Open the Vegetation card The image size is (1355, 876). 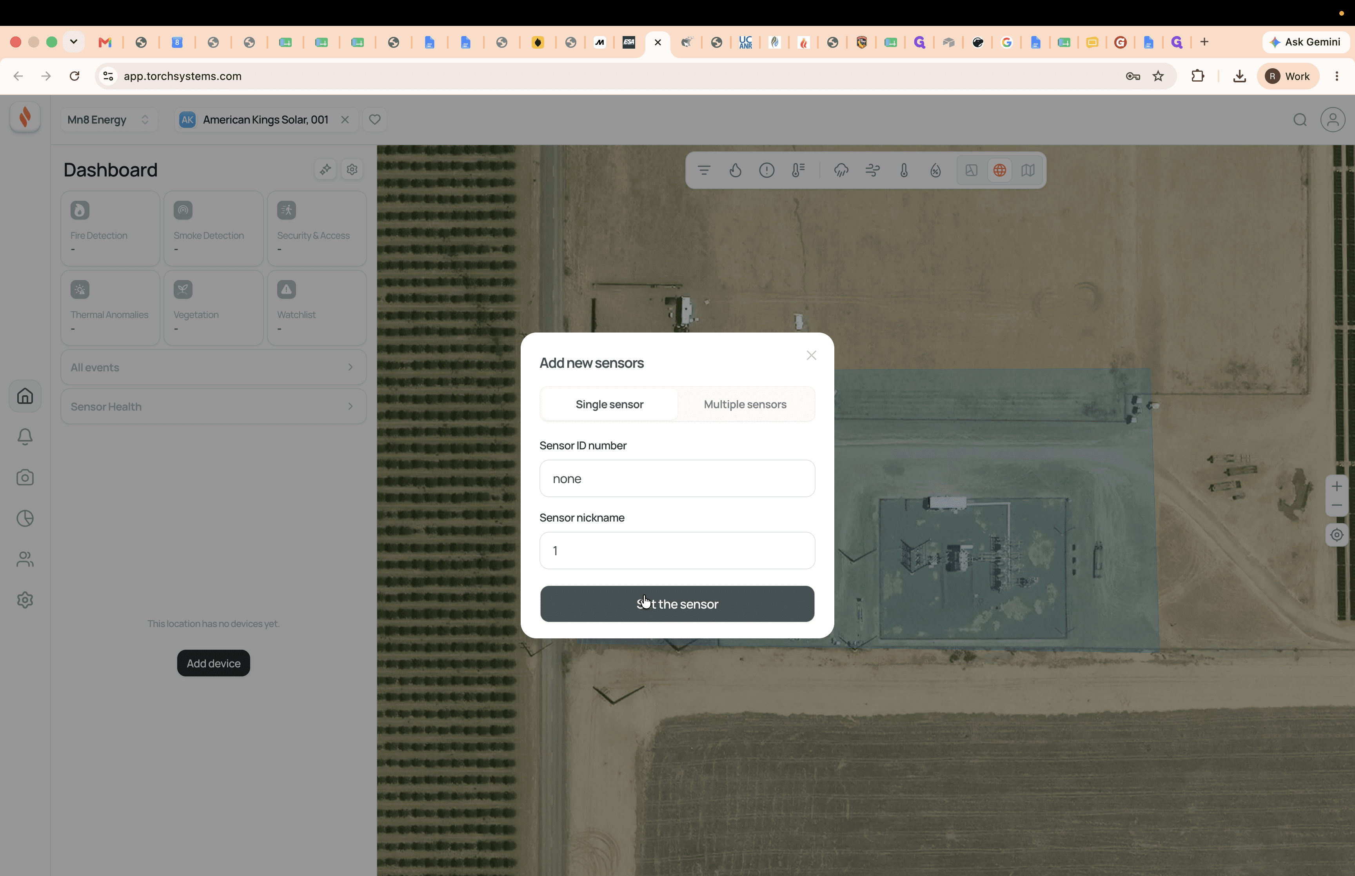pyautogui.click(x=213, y=308)
